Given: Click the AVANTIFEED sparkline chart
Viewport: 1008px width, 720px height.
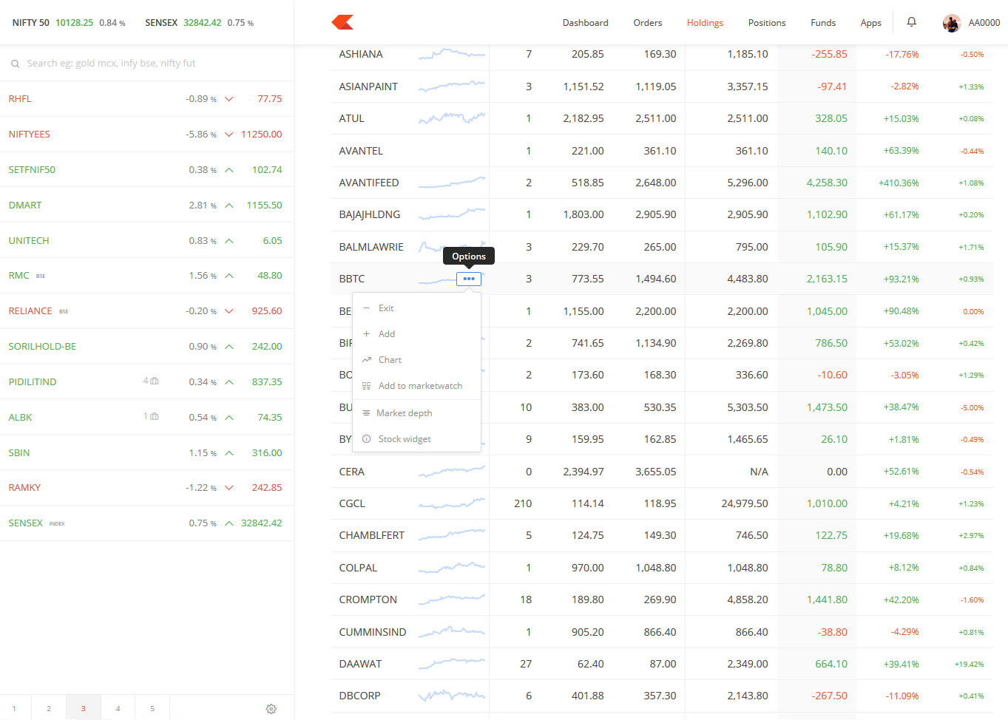Looking at the screenshot, I should [452, 183].
